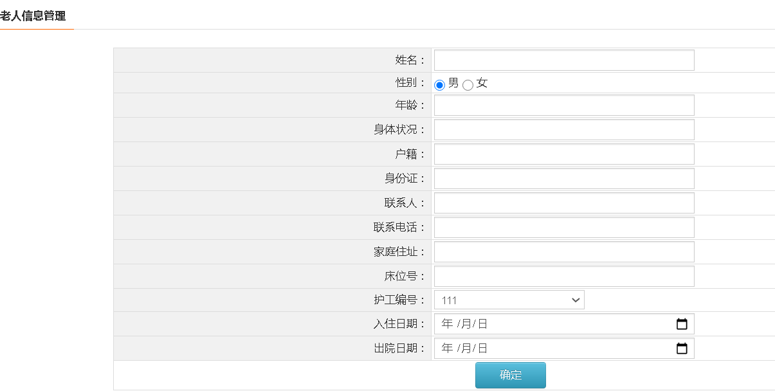This screenshot has height=391, width=775.
Task: Click the 身体状况： label text
Action: point(399,130)
